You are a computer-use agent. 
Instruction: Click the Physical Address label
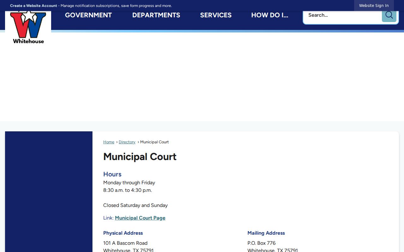point(123,233)
